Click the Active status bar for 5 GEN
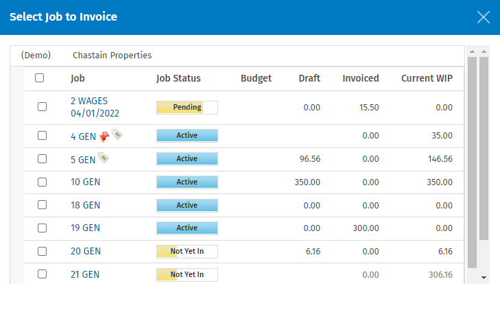Screen dimensions: 500x336 (x=187, y=159)
